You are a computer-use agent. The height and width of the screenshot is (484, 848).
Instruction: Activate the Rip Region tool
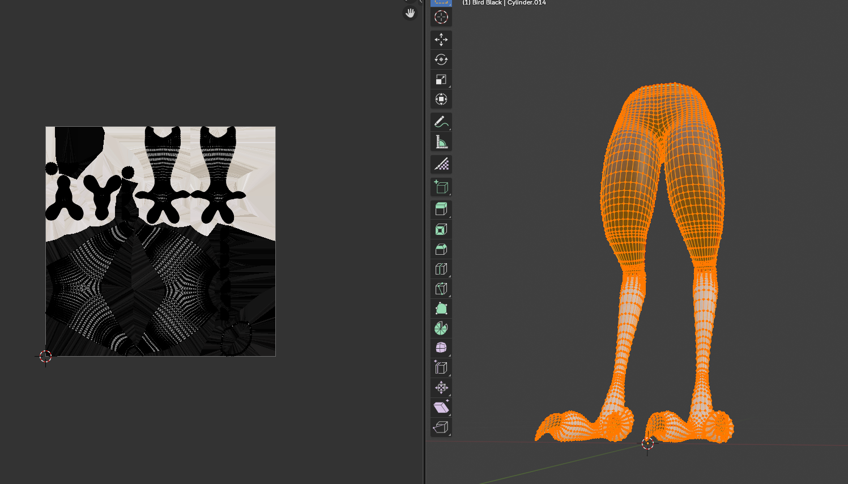(x=441, y=427)
